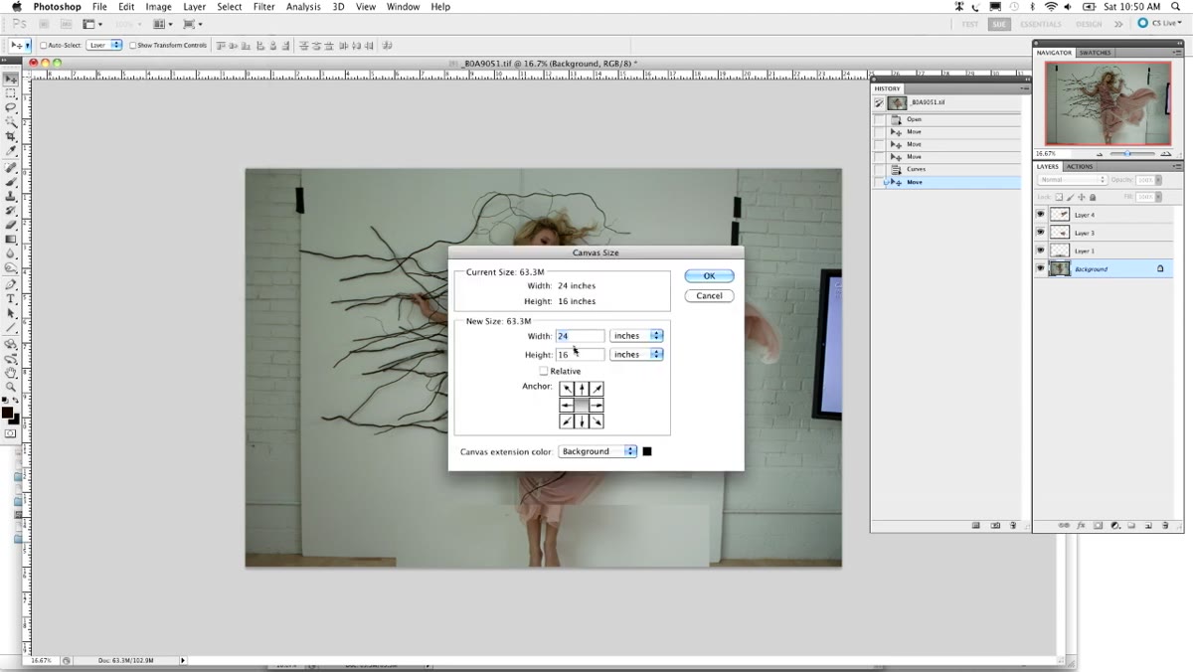This screenshot has width=1193, height=672.
Task: Click the zoom-out mountains icon in Navigator
Action: tap(1099, 154)
